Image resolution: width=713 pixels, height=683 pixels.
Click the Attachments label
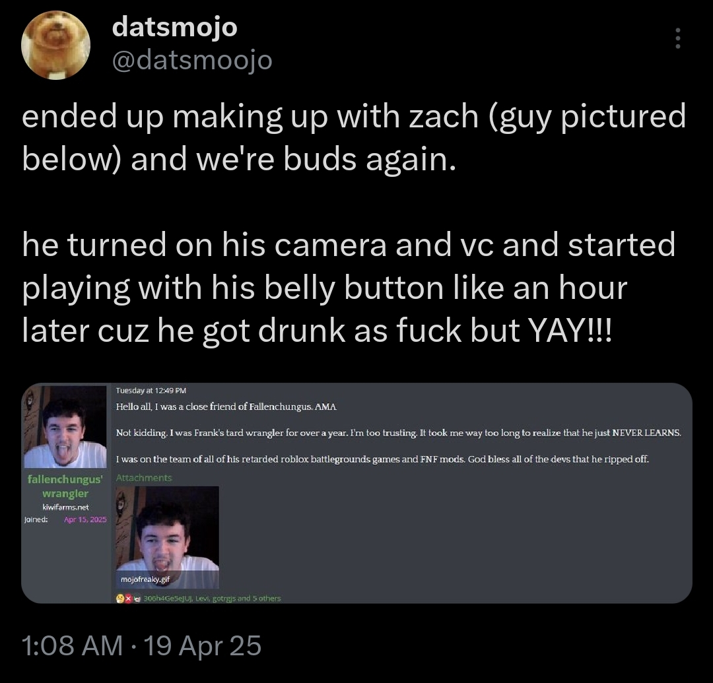coord(143,478)
